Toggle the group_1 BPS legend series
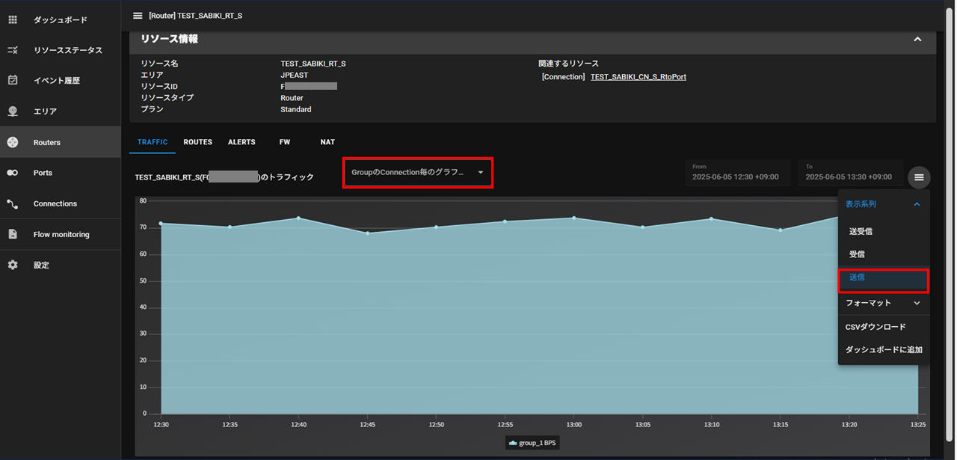This screenshot has height=460, width=957. click(532, 443)
